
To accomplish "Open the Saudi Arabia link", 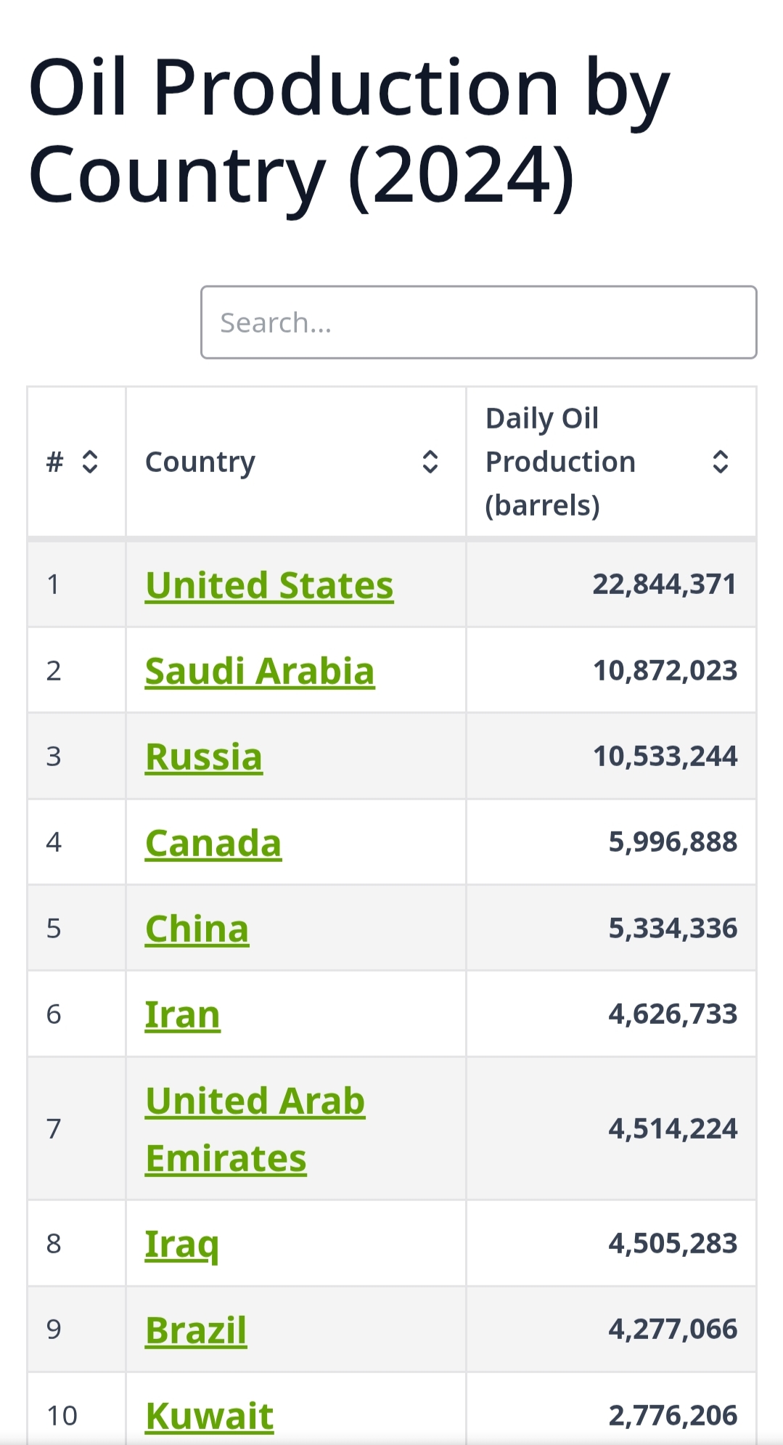I will pyautogui.click(x=260, y=671).
